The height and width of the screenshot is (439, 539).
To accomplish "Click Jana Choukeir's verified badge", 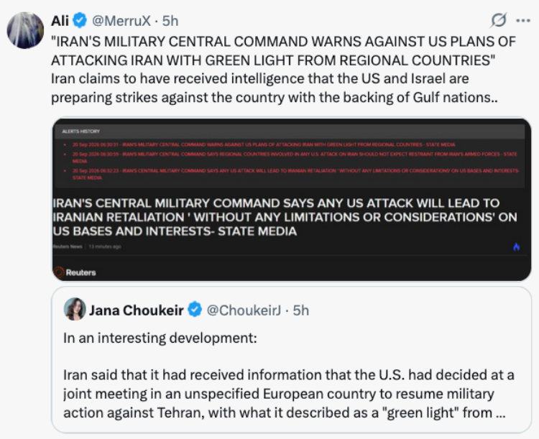I will click(x=195, y=310).
